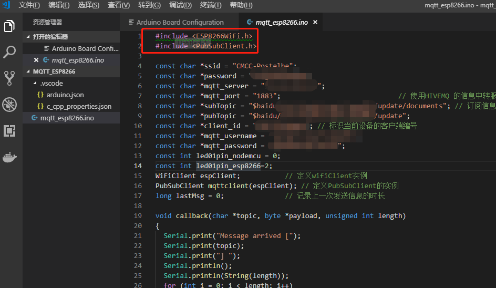Click the JSON icon beside arduino.json
Viewport: 496px width, 288px height.
pos(40,95)
